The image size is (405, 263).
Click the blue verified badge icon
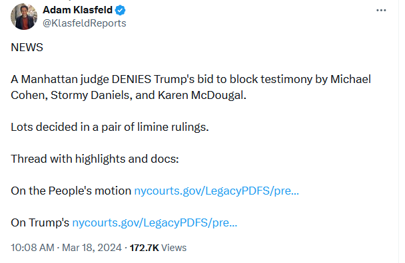point(120,11)
